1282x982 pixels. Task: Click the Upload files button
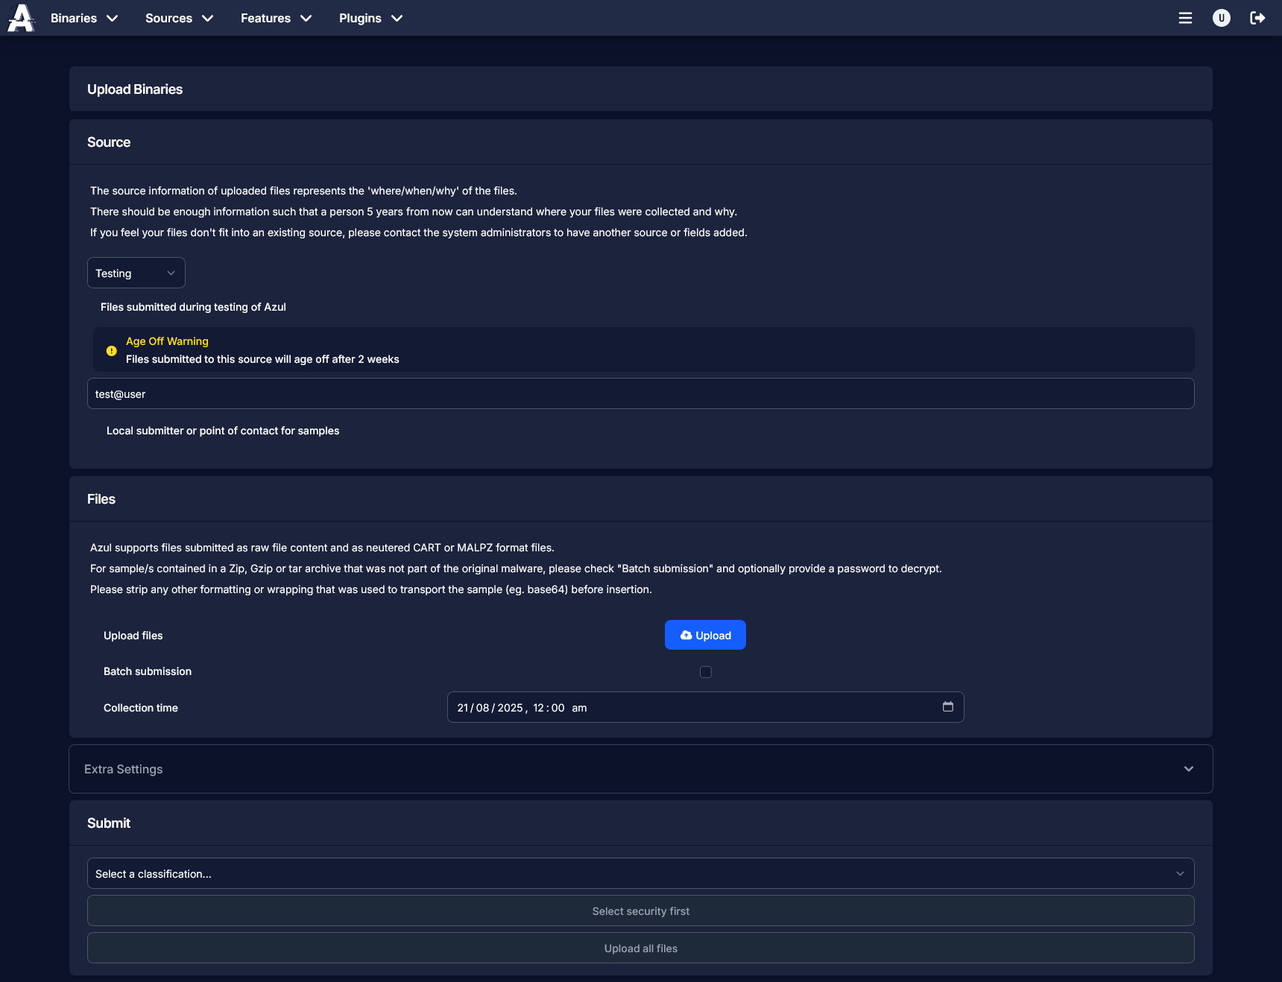[704, 635]
